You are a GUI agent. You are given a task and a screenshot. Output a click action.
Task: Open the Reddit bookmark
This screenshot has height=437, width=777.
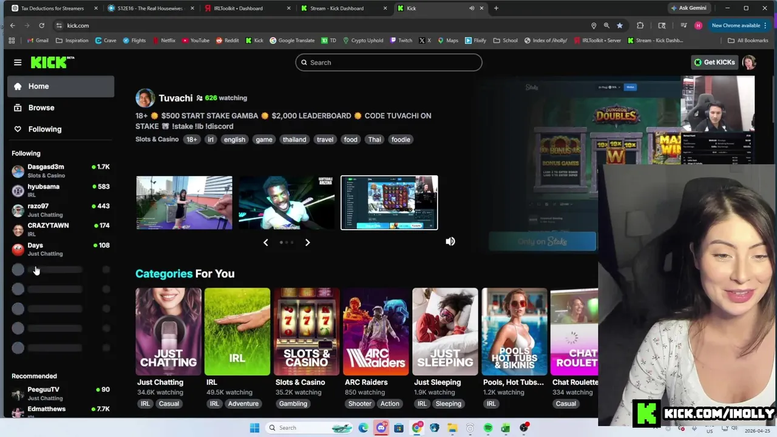tap(227, 41)
